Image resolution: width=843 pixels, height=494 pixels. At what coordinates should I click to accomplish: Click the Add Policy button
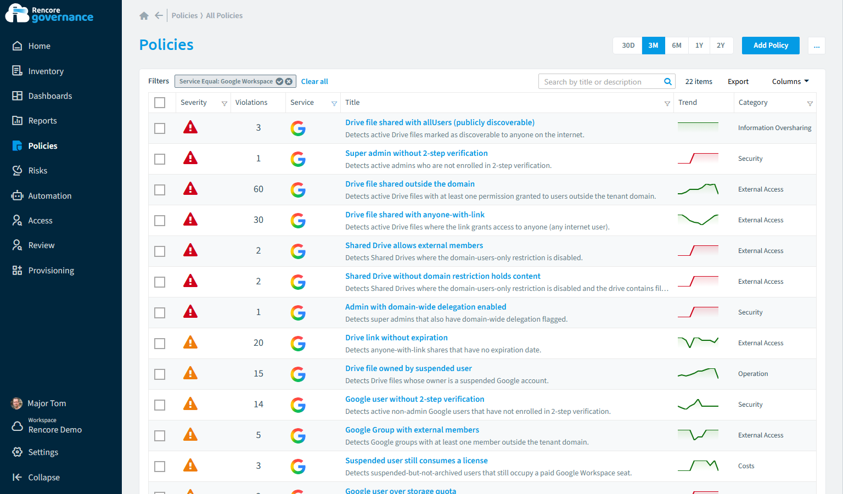pos(771,46)
